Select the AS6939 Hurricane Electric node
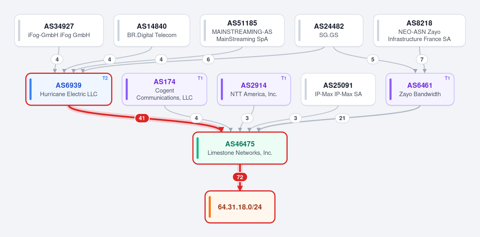The image size is (480, 237). pyautogui.click(x=68, y=89)
